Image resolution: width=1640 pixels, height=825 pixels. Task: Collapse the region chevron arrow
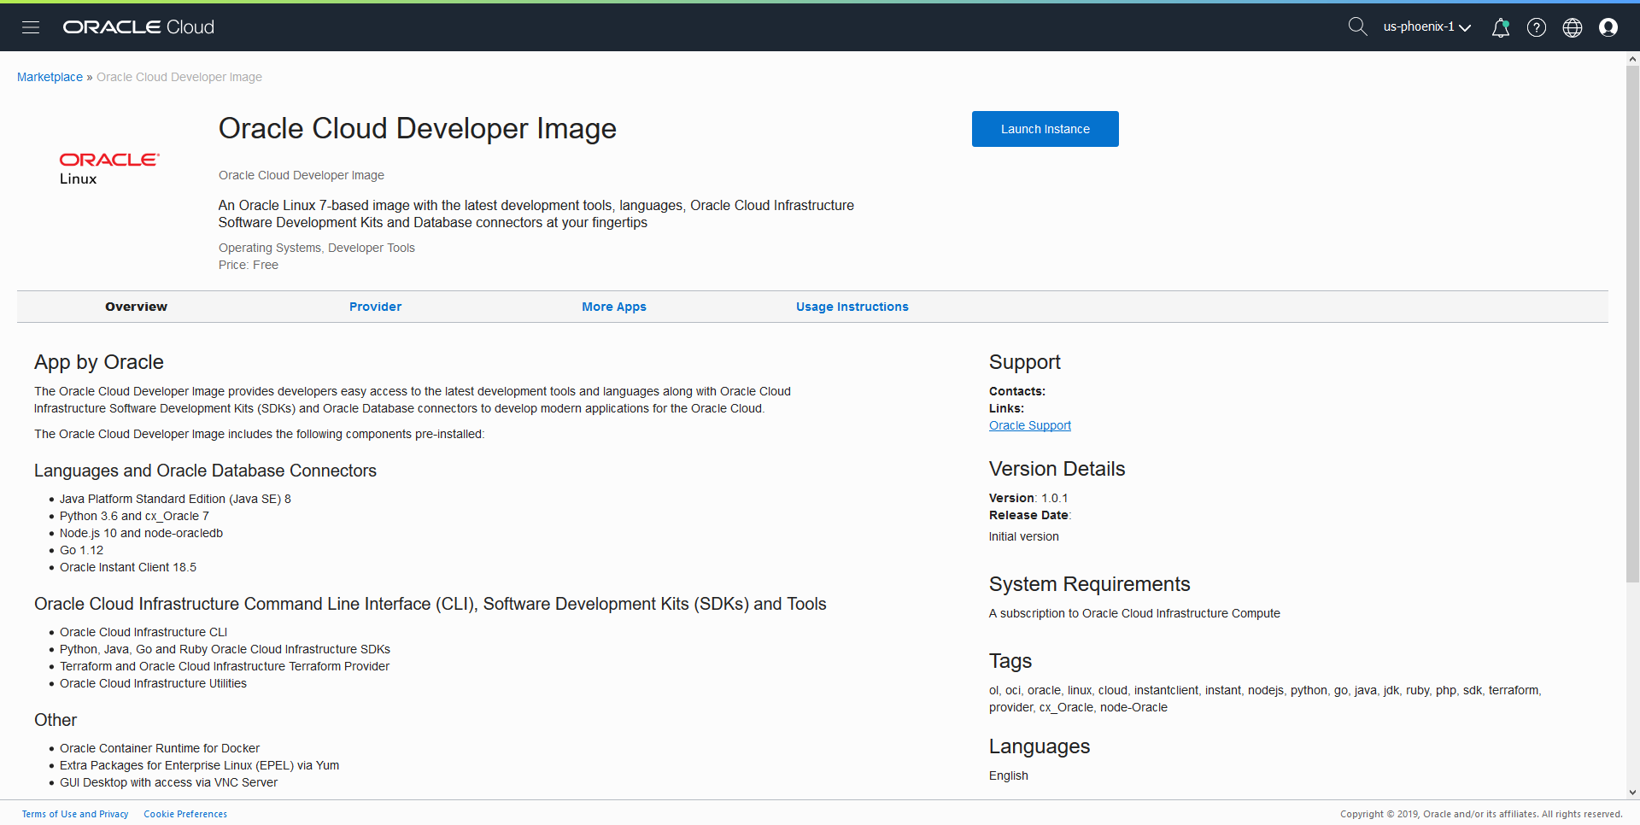(x=1466, y=27)
